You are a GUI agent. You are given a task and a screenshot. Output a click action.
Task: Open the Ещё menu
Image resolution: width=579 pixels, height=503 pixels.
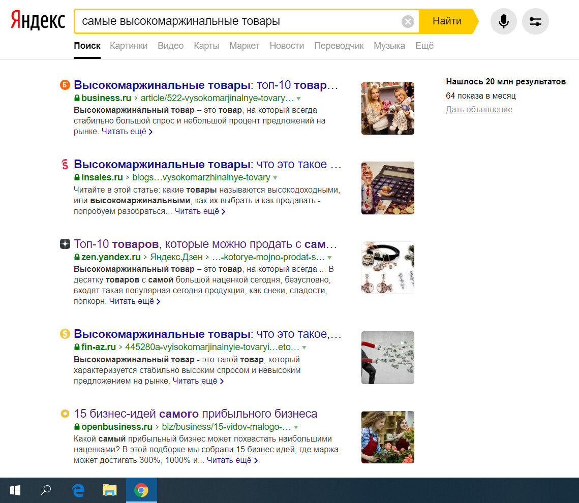tap(424, 46)
